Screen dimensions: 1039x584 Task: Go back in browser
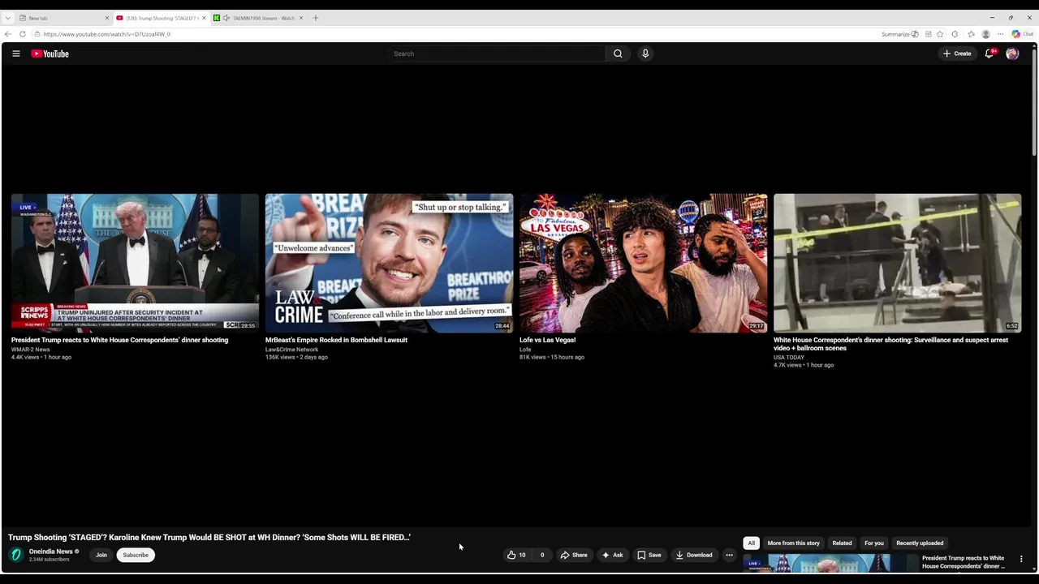tap(8, 34)
